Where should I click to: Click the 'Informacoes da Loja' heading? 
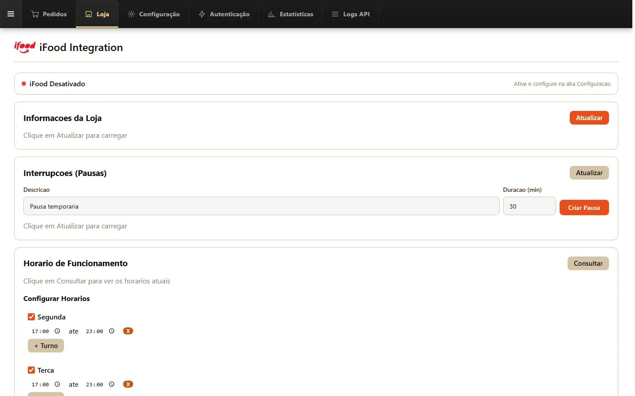63,118
